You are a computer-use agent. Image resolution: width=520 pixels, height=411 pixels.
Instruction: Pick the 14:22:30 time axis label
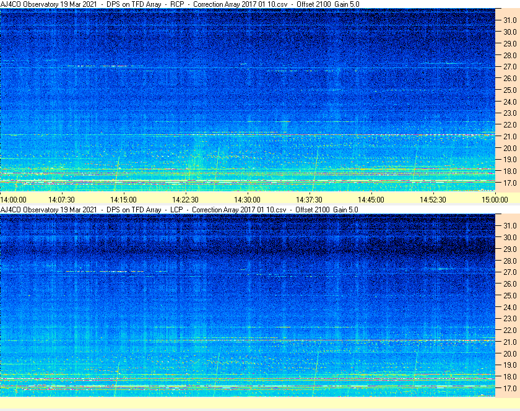(x=186, y=199)
